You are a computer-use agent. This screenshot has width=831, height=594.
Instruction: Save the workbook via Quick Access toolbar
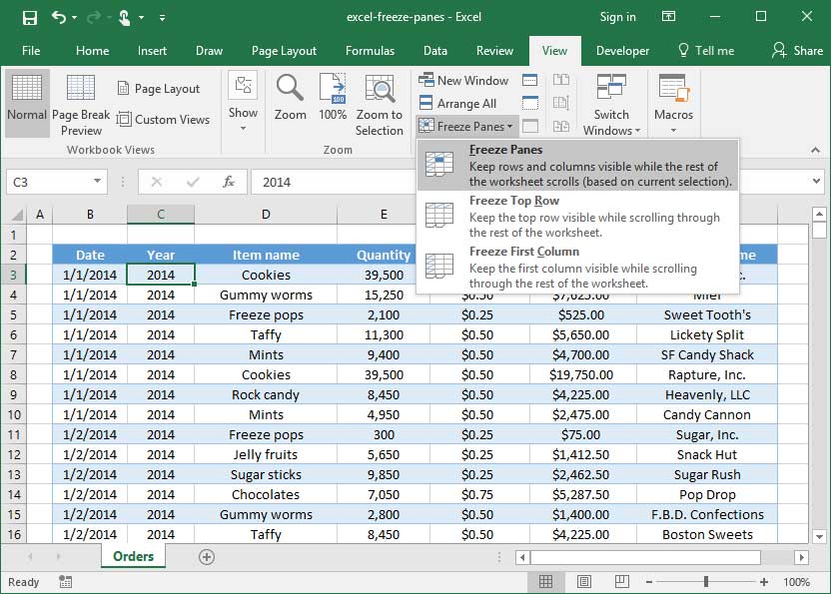[x=29, y=17]
